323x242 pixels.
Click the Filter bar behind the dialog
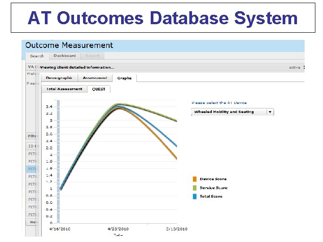click(33, 136)
